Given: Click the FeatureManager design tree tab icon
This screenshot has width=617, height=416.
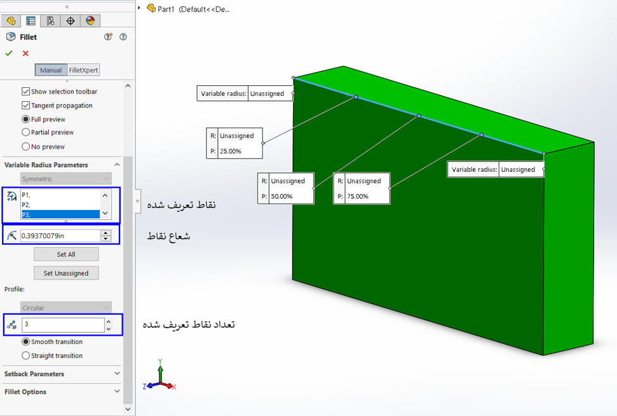Looking at the screenshot, I should pyautogui.click(x=11, y=21).
